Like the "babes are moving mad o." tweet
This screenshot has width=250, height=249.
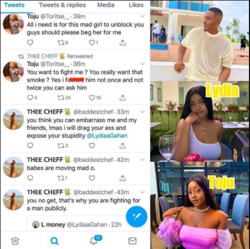click(x=92, y=178)
